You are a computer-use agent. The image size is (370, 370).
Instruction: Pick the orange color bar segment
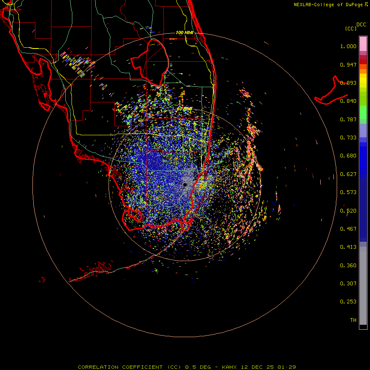pos(363,71)
